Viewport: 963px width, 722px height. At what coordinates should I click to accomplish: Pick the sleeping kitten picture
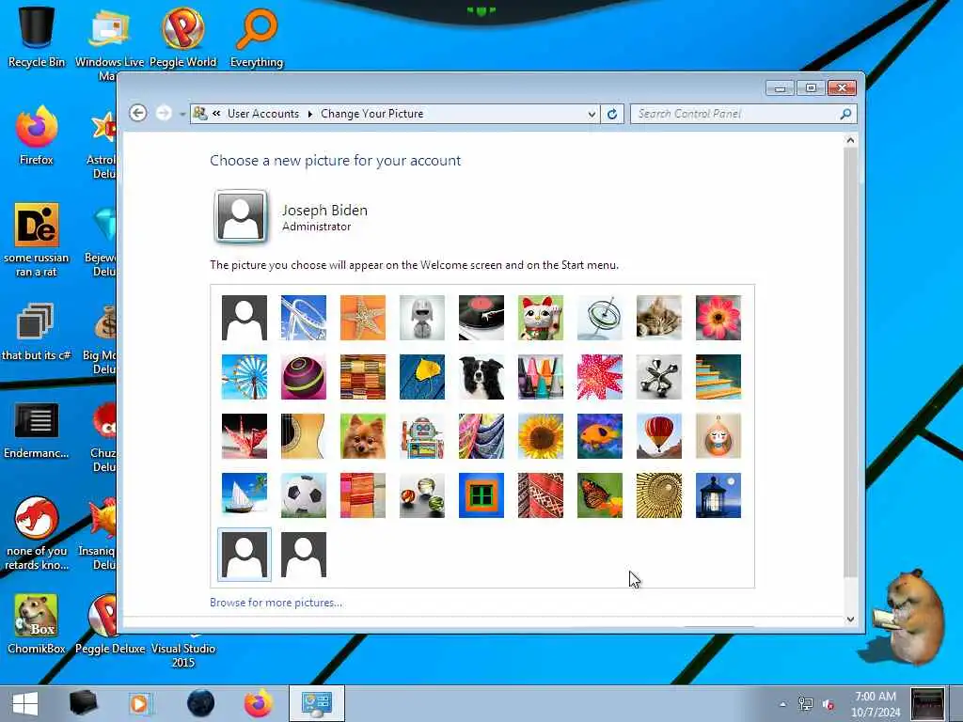point(659,318)
